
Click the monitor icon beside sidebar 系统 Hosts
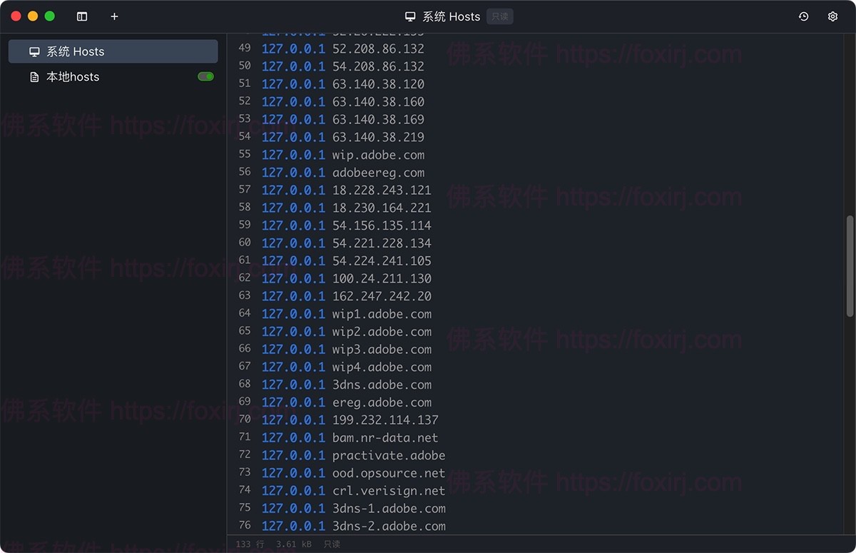tap(34, 52)
